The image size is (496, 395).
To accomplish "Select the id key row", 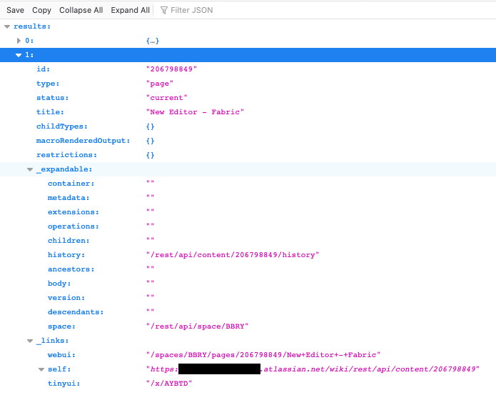I will (43, 69).
